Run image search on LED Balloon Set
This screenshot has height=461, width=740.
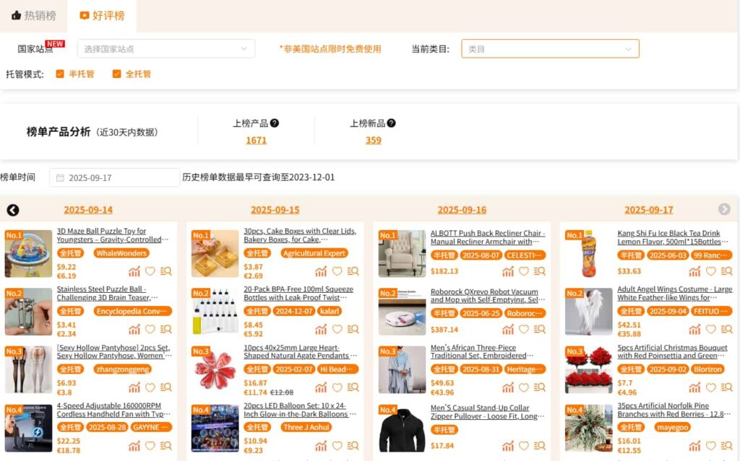tap(353, 445)
